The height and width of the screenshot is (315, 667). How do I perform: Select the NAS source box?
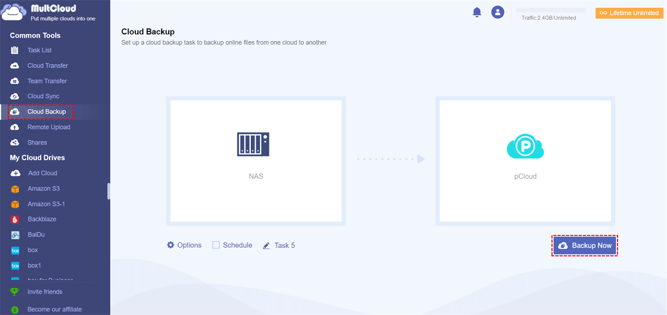pos(256,161)
